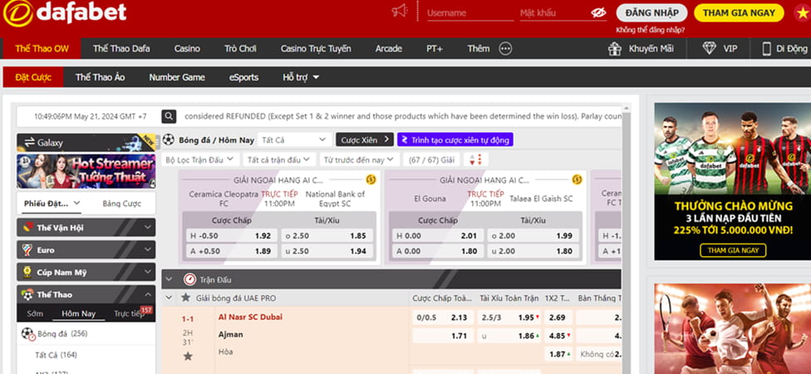Toggle favorite star for Al Nasr match
811x374 pixels.
pos(188,356)
